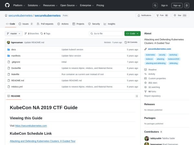The width and height of the screenshot is (194, 145).
Task: Open the securekubernetes.com website link
Action: click(x=159, y=49)
